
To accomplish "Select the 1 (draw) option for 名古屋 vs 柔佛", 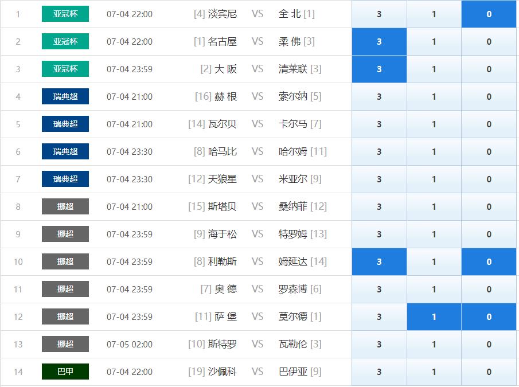I will point(434,41).
